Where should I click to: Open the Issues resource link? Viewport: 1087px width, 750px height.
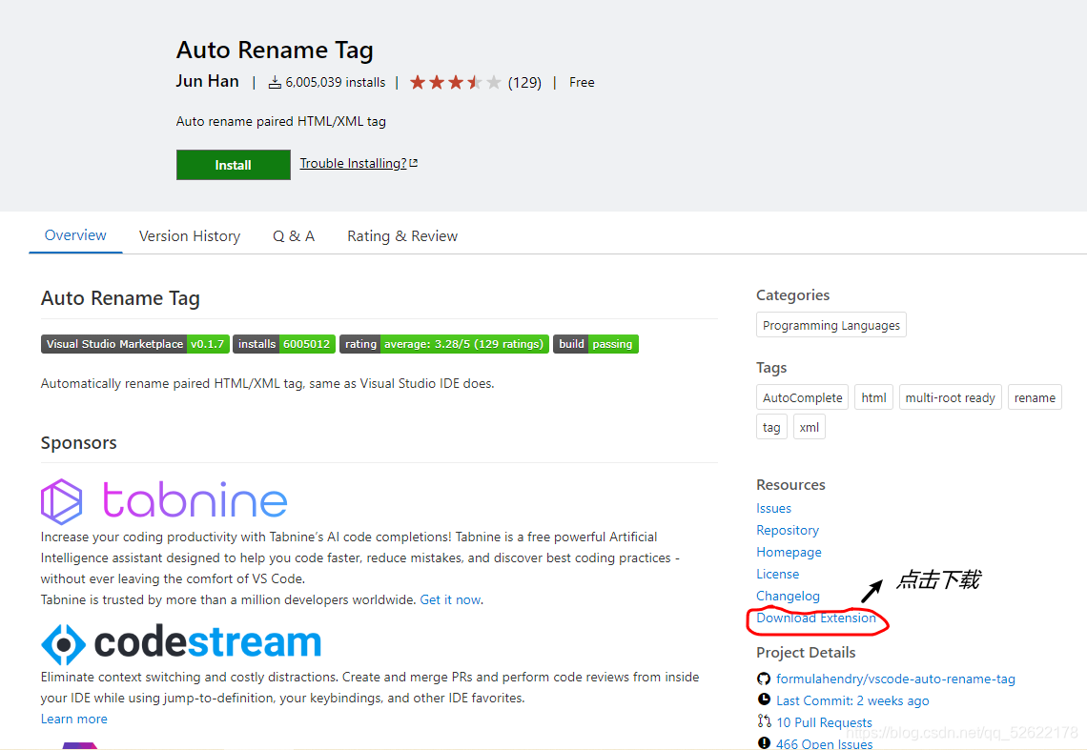coord(773,508)
